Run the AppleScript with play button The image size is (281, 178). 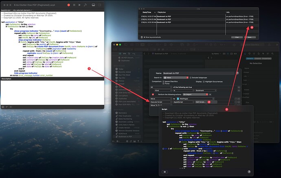[79, 5]
